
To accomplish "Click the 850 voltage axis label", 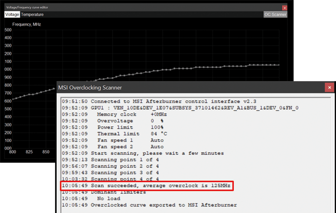I will coord(46,152).
